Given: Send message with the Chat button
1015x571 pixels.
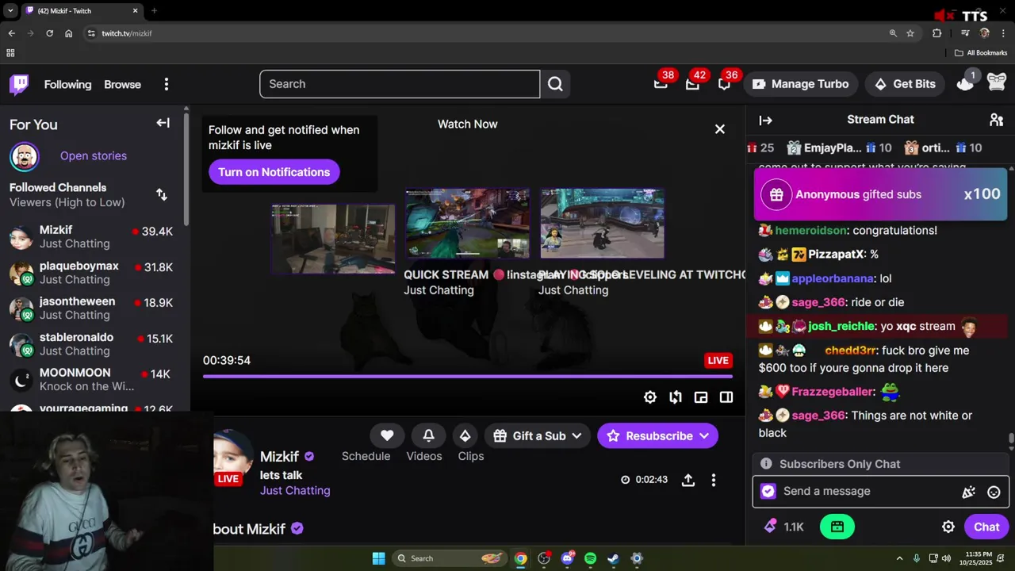Looking at the screenshot, I should 986,527.
